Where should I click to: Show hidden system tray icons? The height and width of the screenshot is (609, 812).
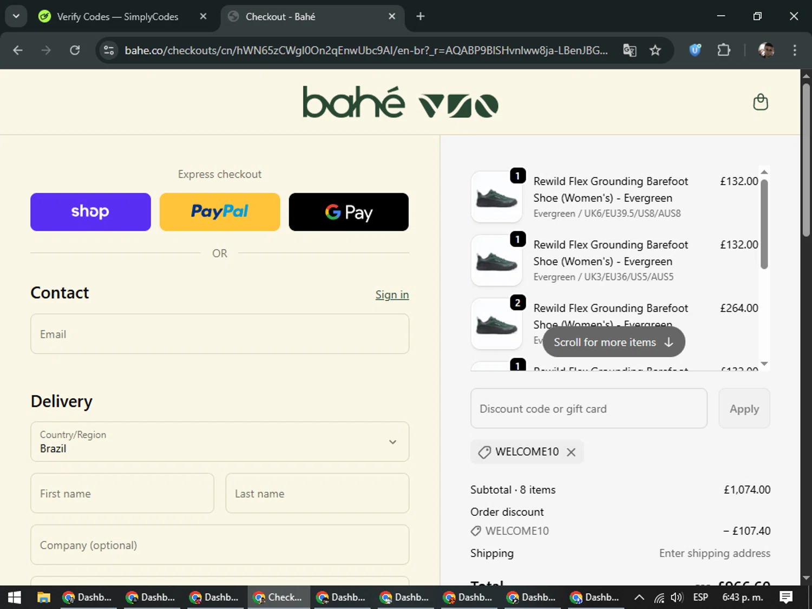click(x=639, y=597)
